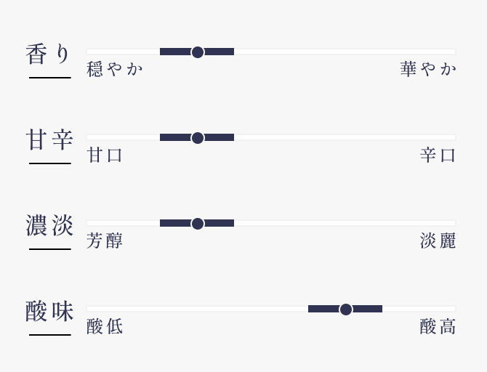487x372 pixels.
Task: Click the 酸低 low-acidity label
Action: pos(105,327)
